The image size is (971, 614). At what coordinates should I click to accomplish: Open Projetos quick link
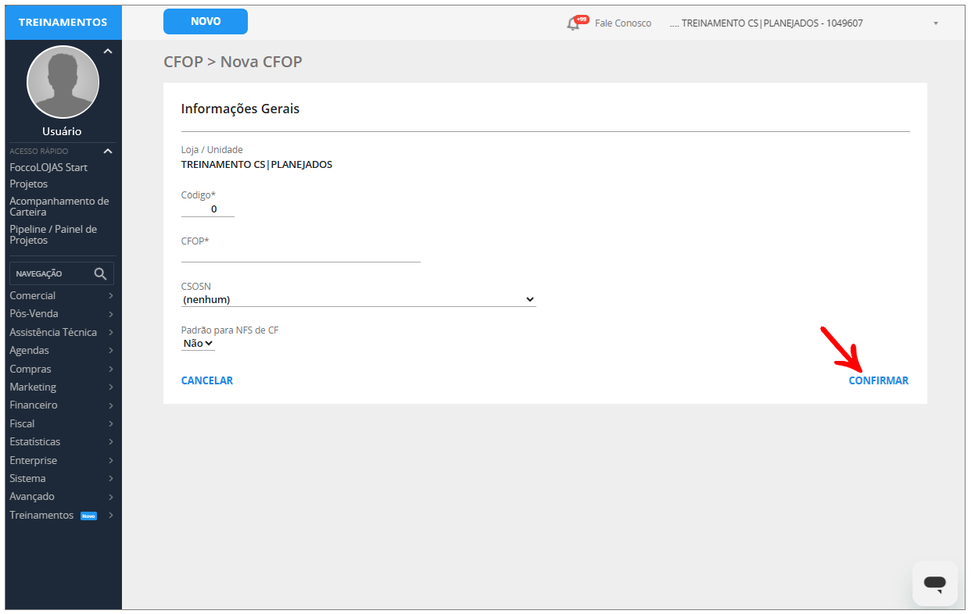point(29,184)
